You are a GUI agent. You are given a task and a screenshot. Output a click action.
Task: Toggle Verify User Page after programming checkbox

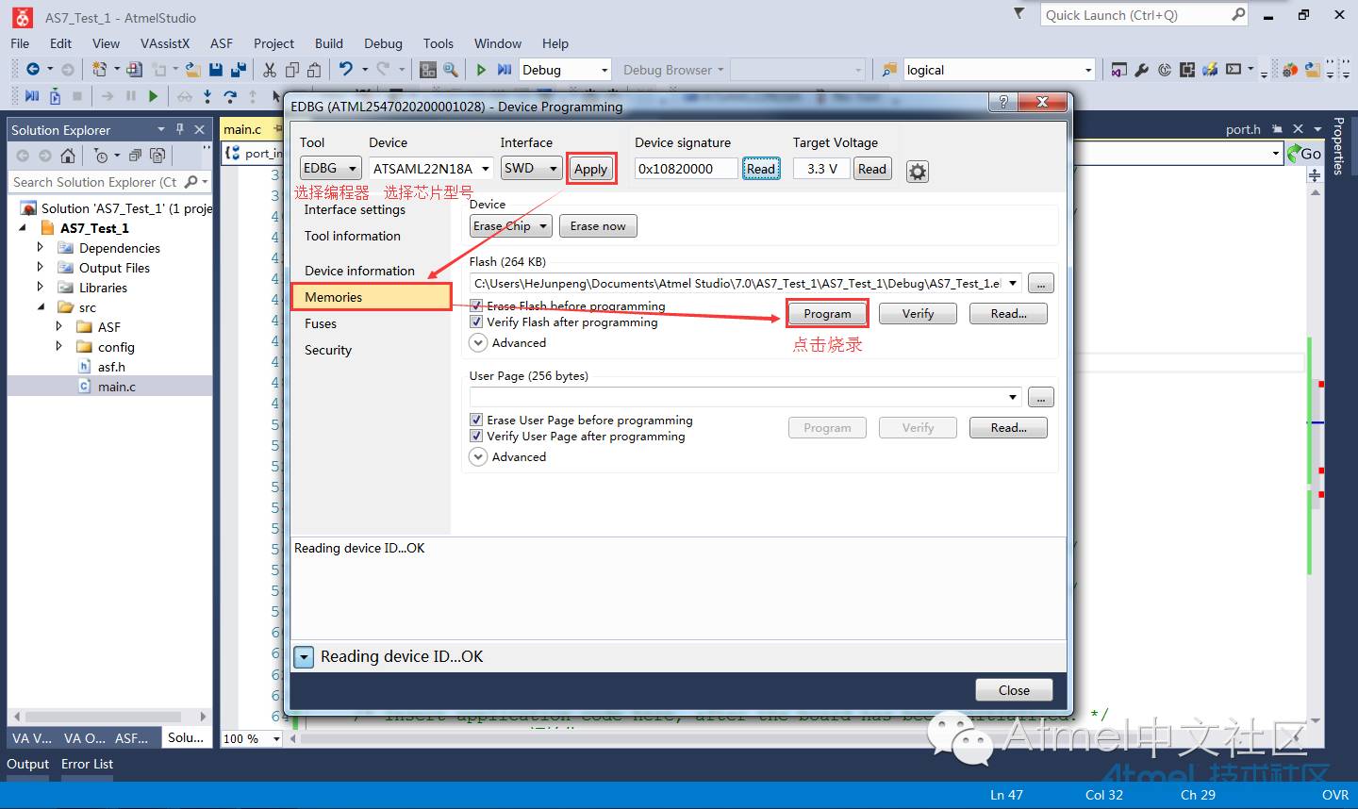point(476,436)
